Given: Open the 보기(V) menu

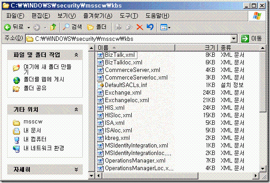Looking at the screenshot, I should coord(66,16).
